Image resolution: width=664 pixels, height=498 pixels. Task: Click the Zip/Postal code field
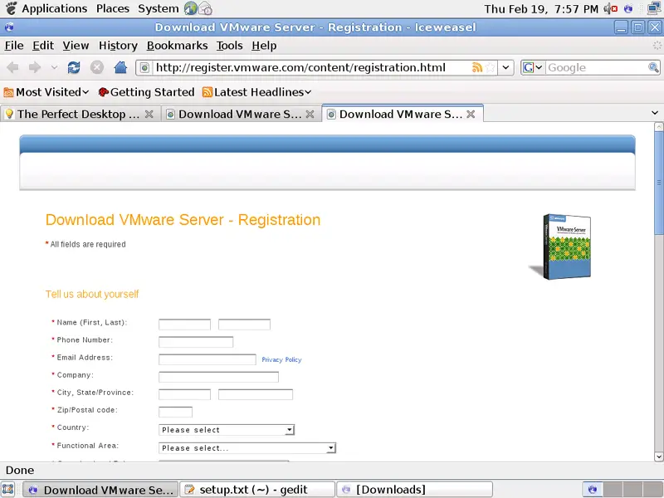pyautogui.click(x=176, y=412)
